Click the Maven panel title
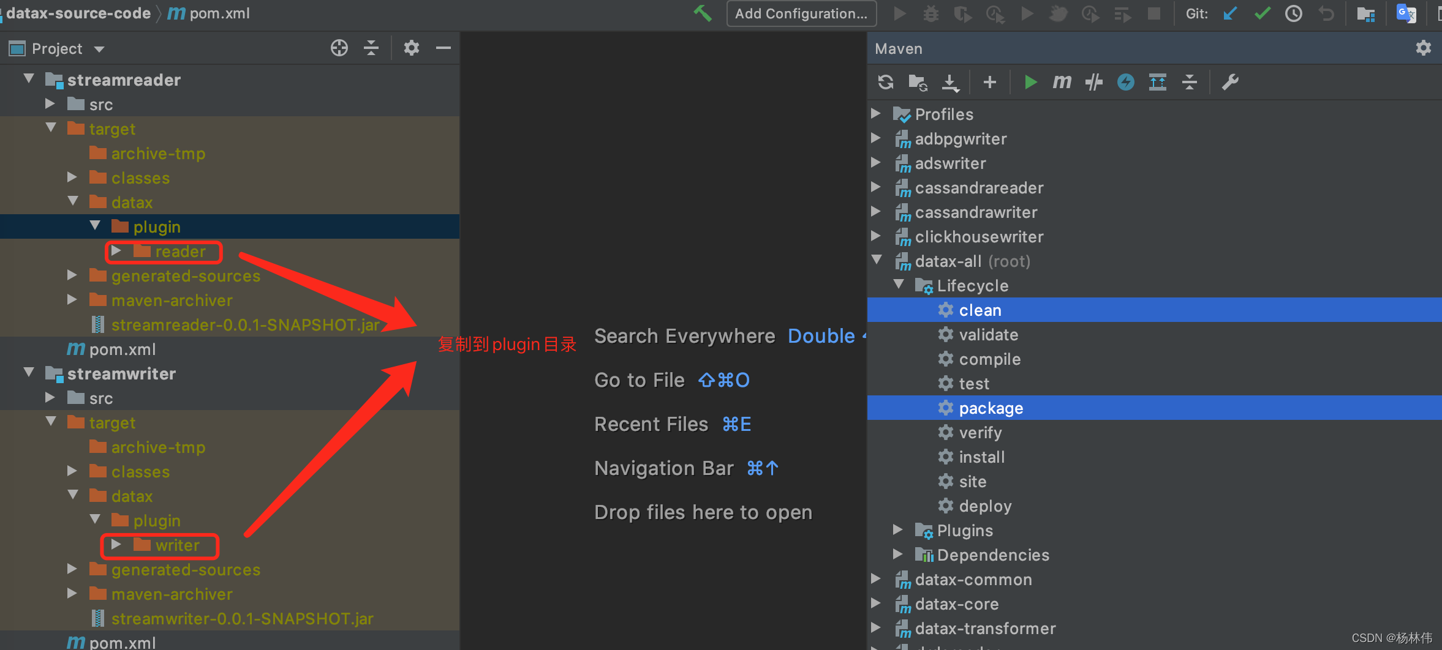Screen dimensions: 1442x650 [899, 48]
